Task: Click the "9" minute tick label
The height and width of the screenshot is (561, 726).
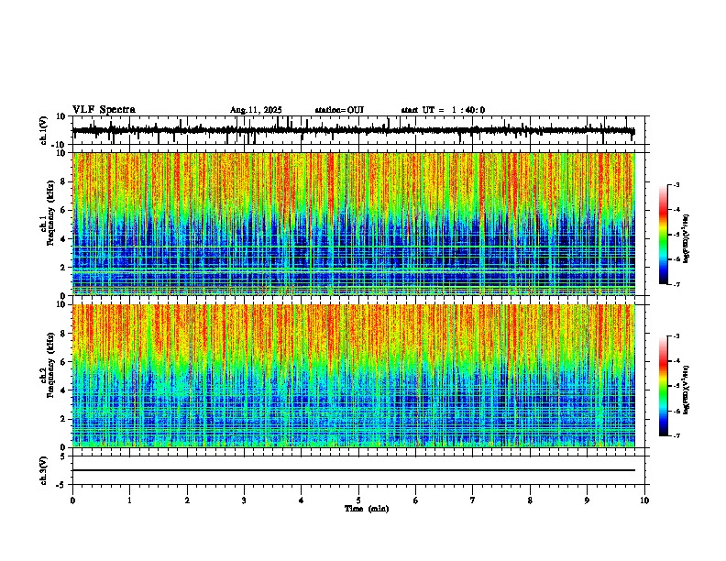Action: click(587, 500)
